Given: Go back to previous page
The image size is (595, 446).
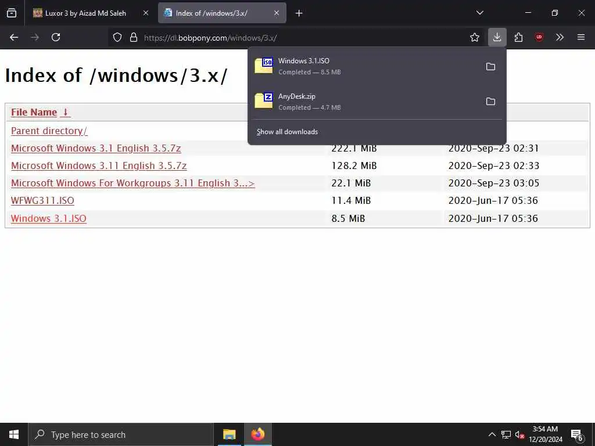Looking at the screenshot, I should pos(14,37).
